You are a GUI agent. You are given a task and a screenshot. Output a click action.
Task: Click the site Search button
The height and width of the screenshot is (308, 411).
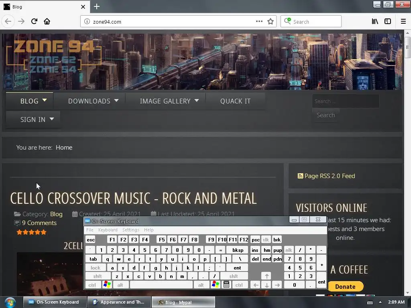click(326, 115)
